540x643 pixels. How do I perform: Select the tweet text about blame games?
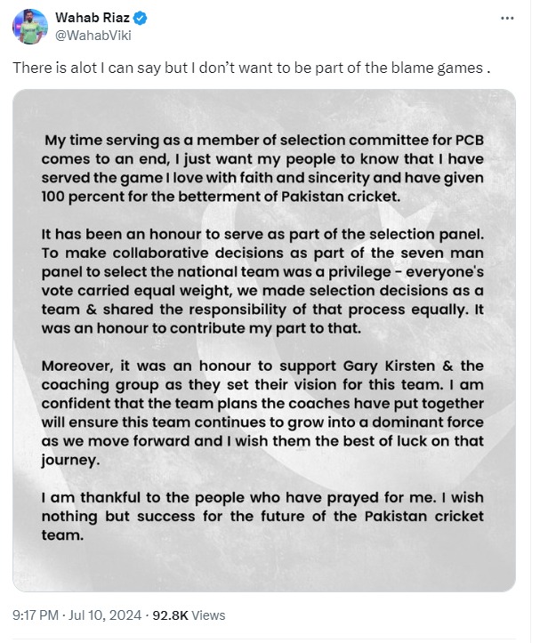point(252,68)
